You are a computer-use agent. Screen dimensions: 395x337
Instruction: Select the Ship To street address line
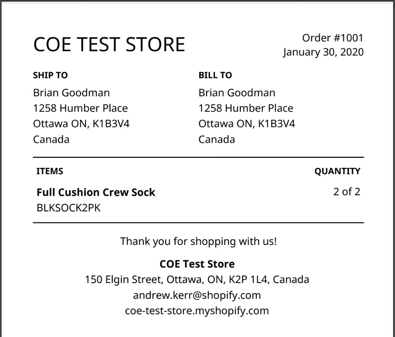tap(80, 108)
